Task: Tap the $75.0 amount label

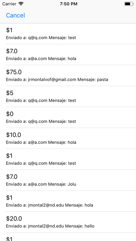Action: tap(14, 72)
